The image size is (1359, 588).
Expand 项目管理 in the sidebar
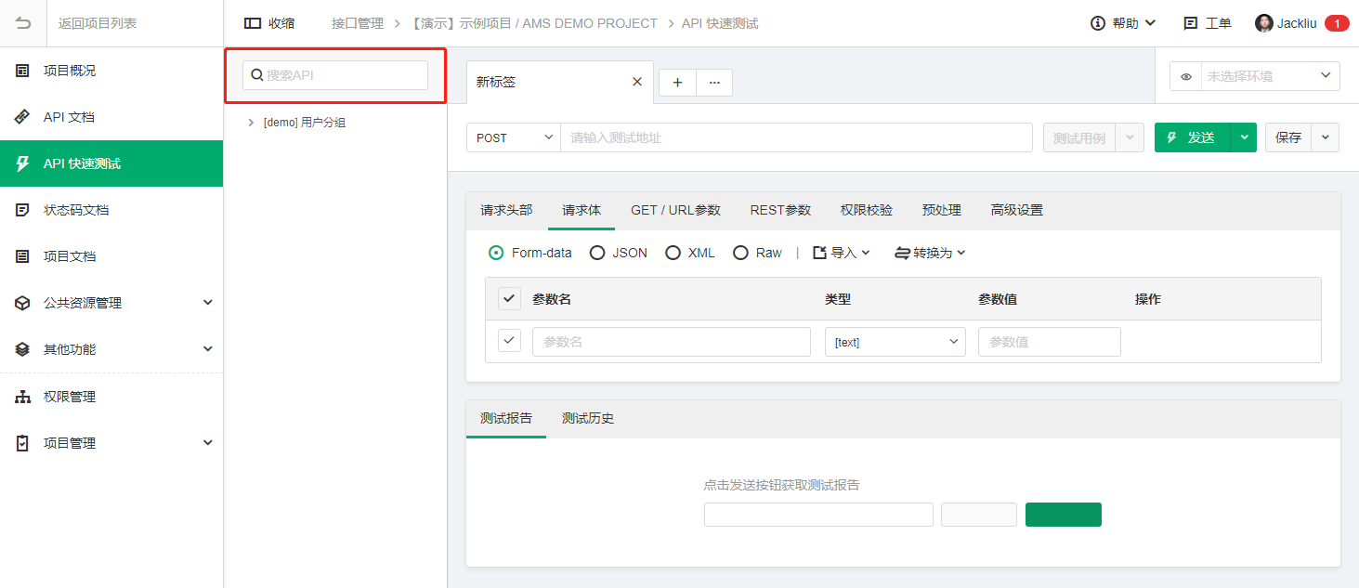[x=111, y=443]
